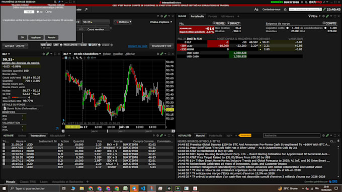Switch to Portefeuille tab in watchlist panel
The height and width of the screenshot is (192, 342).
coord(197,16)
